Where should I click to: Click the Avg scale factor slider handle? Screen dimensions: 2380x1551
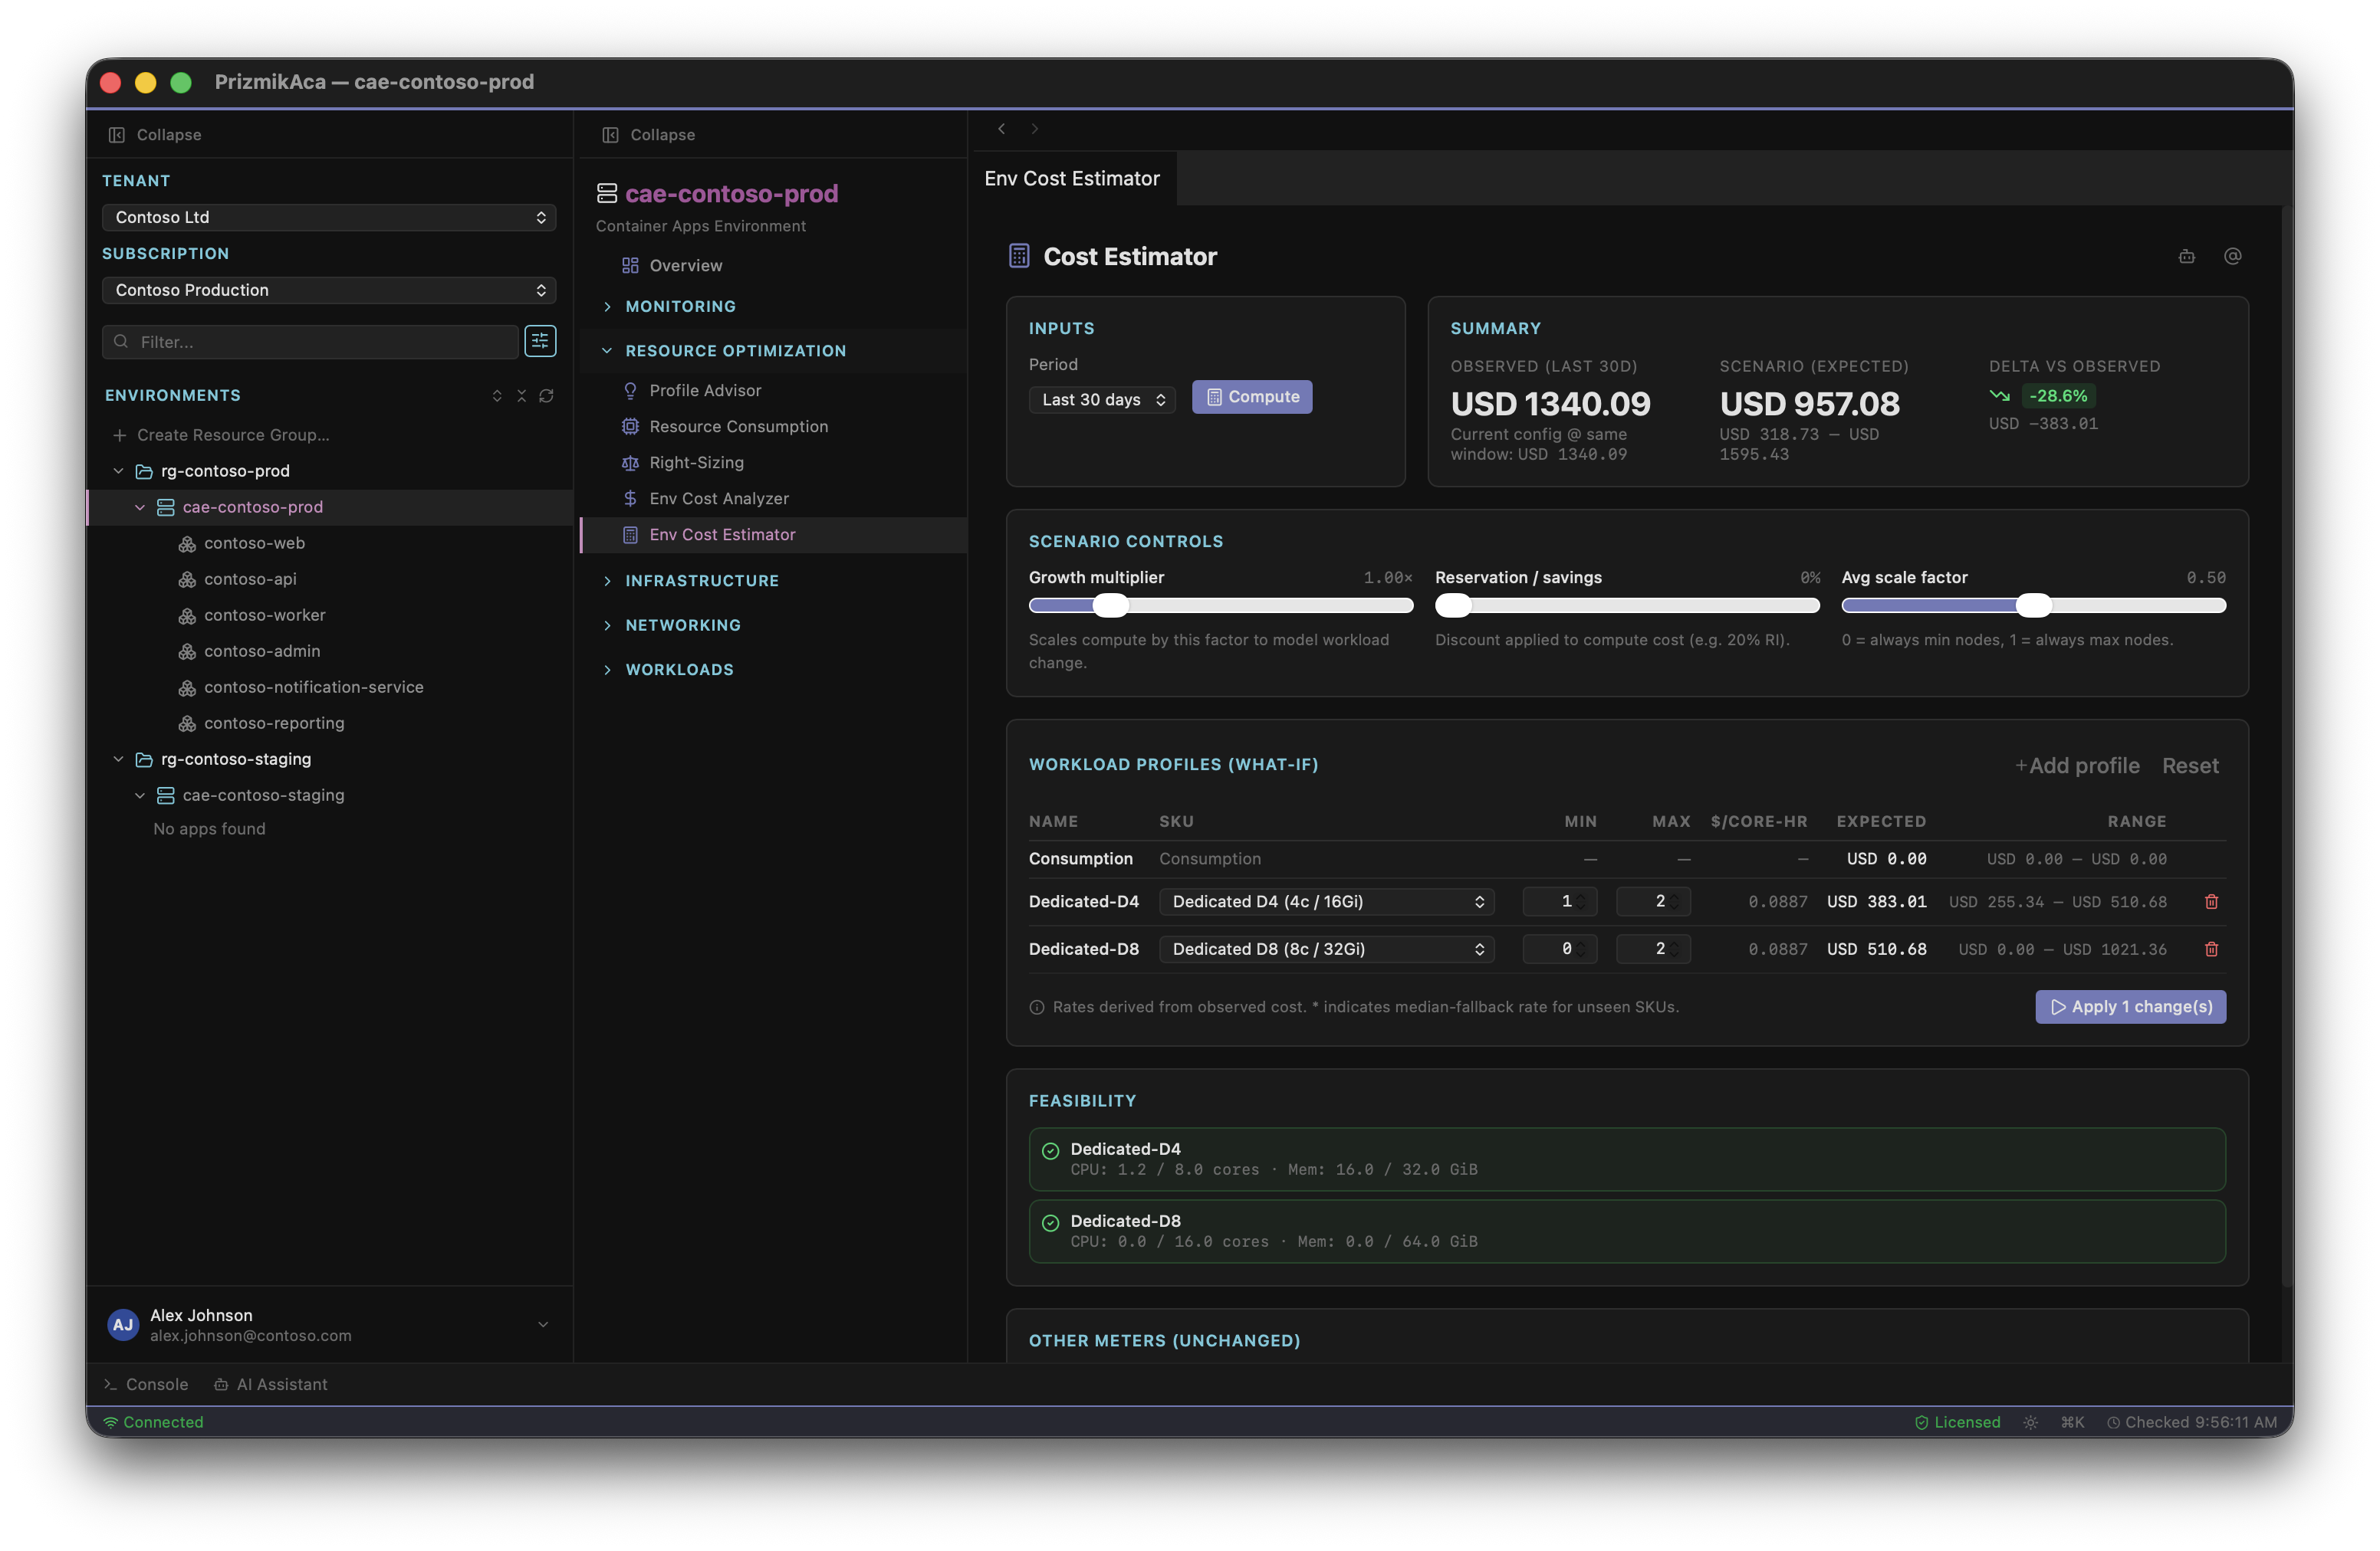pos(2033,605)
